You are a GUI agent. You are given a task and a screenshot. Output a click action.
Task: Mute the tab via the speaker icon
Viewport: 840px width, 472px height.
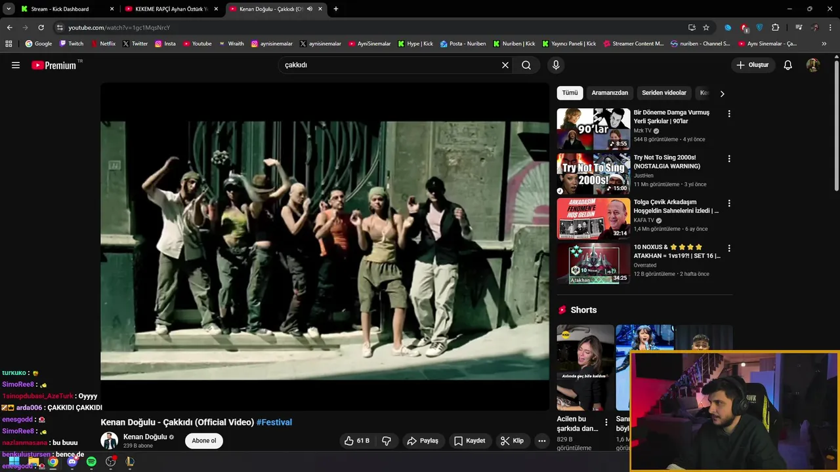pos(310,9)
